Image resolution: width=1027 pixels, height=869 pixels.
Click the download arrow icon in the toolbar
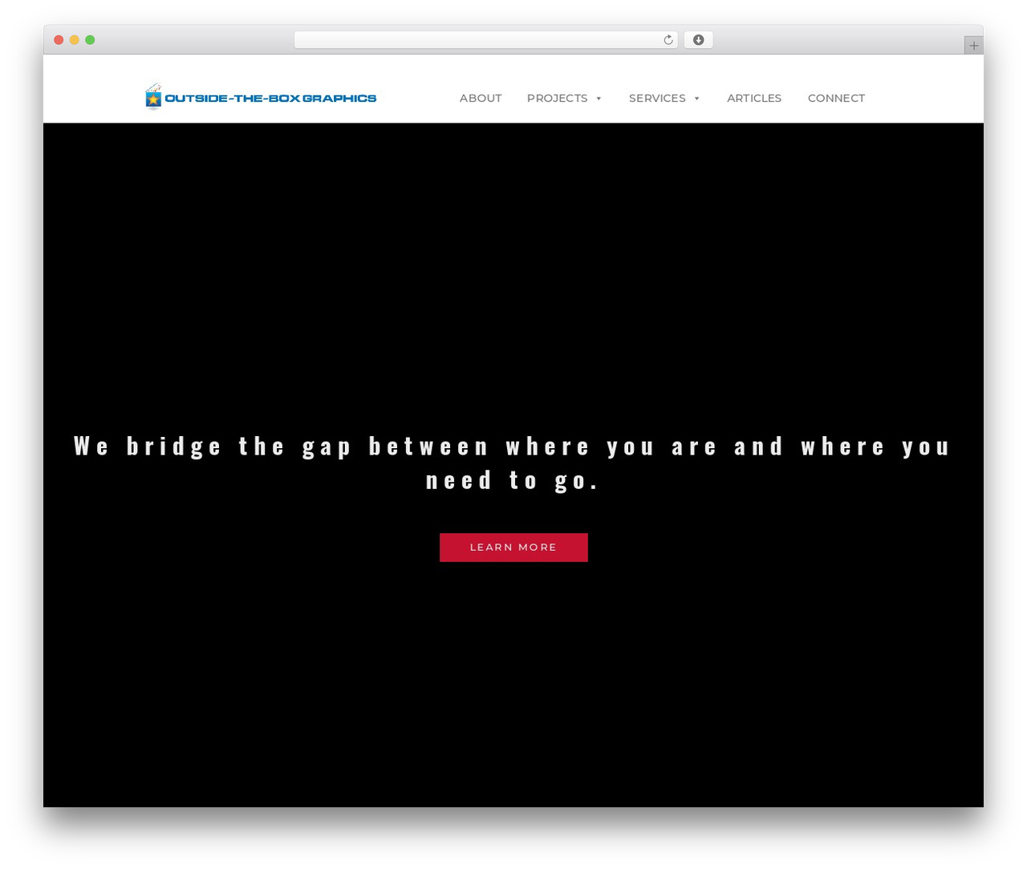coord(698,40)
